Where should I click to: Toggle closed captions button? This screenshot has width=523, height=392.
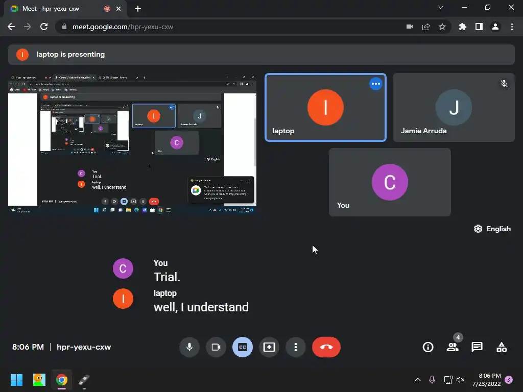[243, 347]
